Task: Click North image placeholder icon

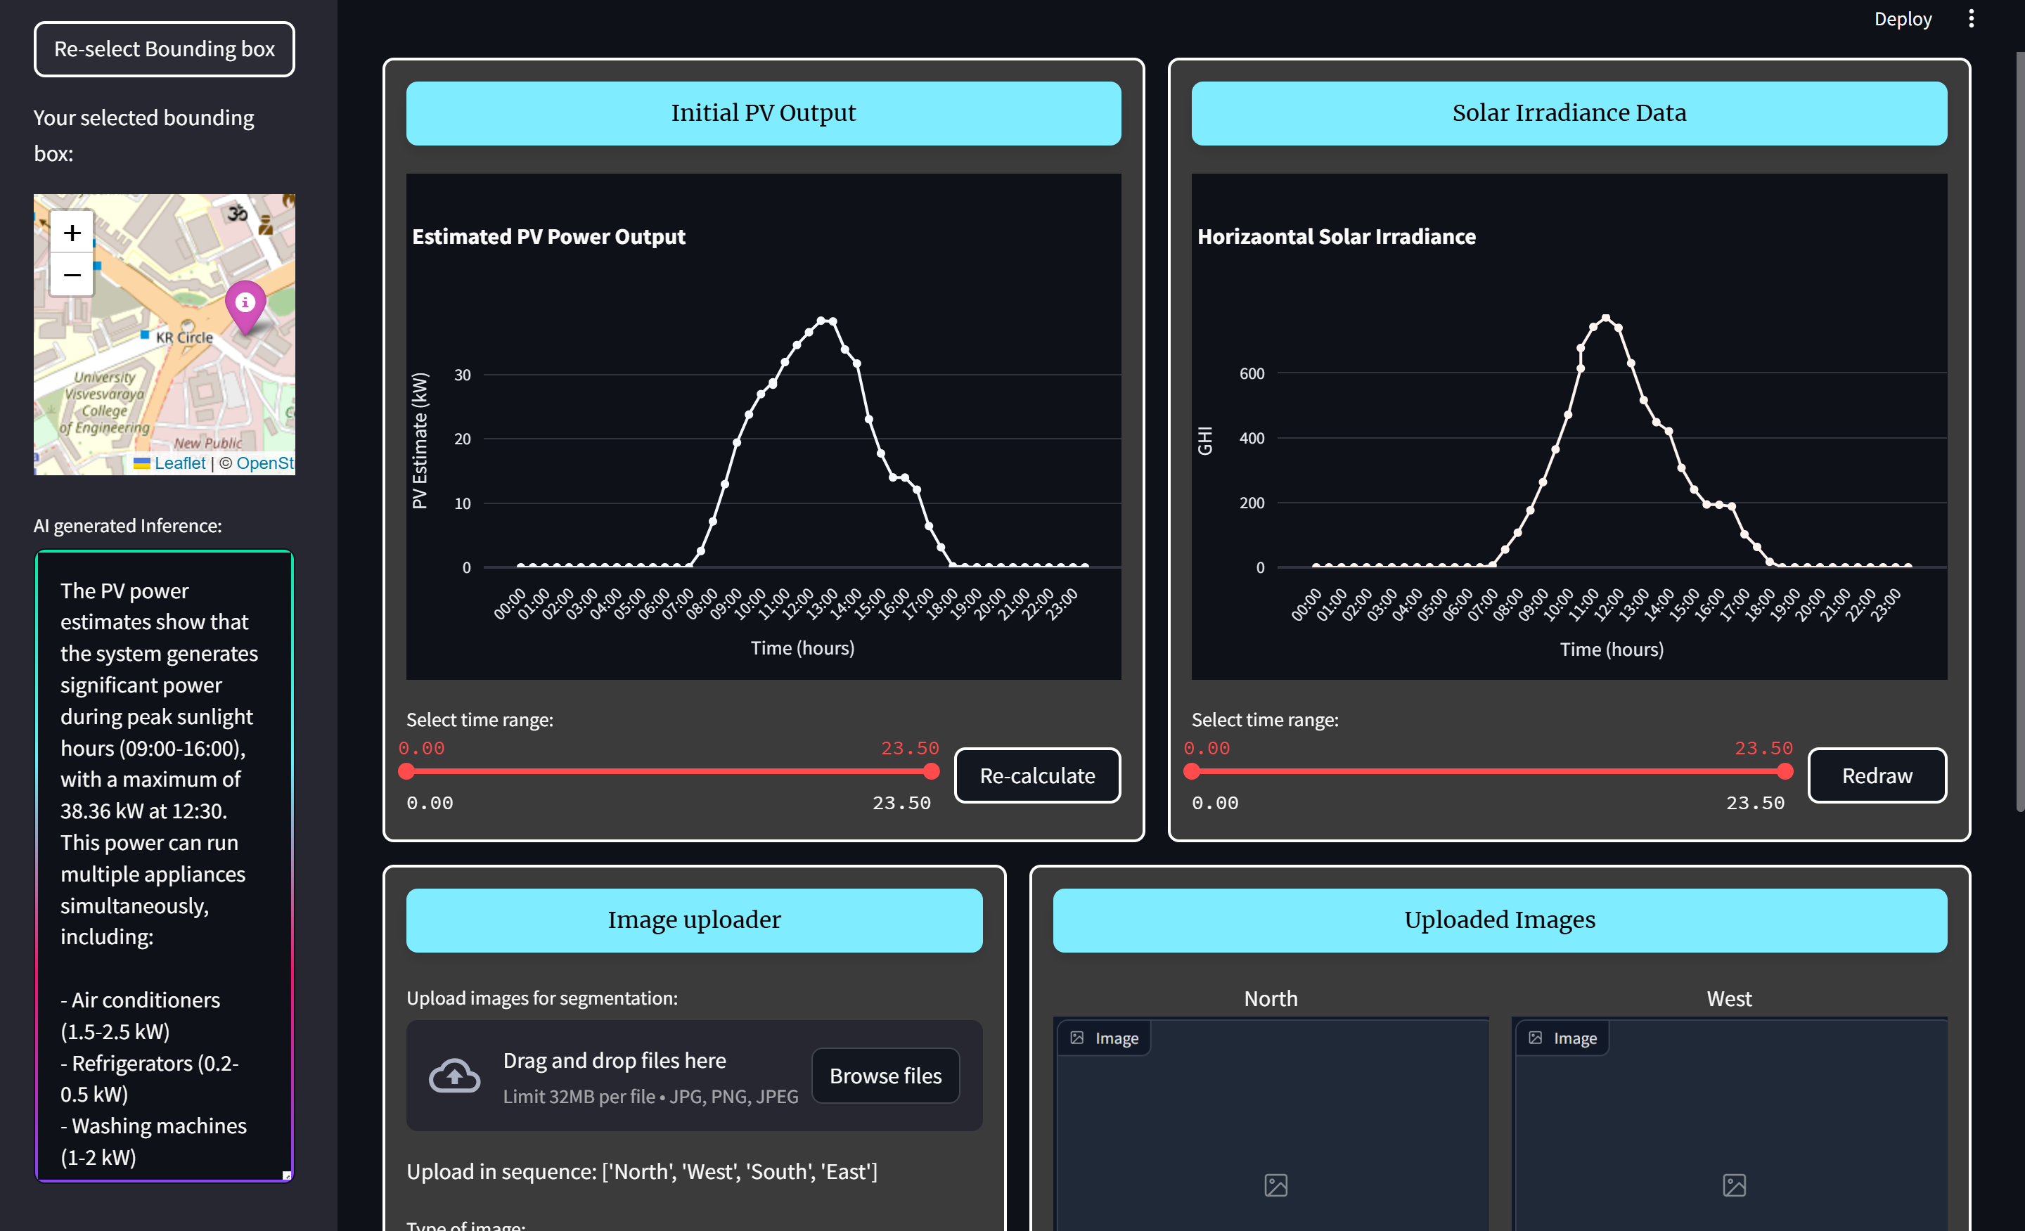Action: [x=1275, y=1184]
